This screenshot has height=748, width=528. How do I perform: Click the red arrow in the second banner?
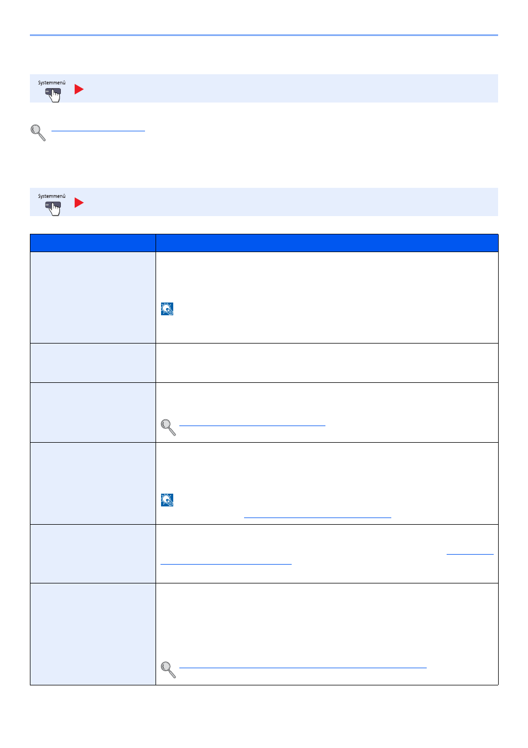point(79,203)
